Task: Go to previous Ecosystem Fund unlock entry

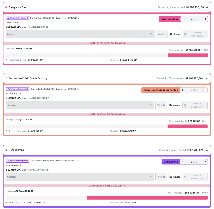Action: [x=183, y=19]
